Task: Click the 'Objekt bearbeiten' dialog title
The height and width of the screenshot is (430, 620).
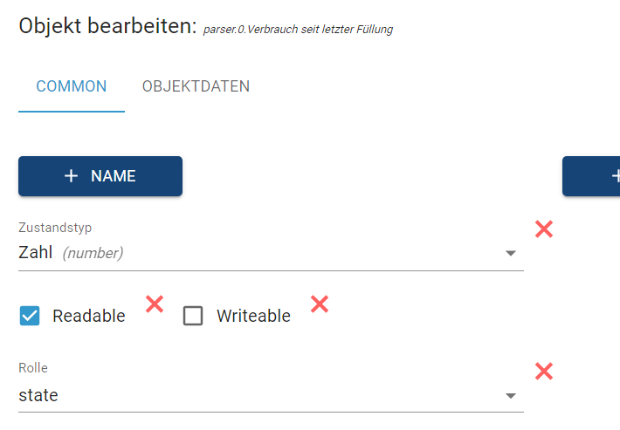Action: 107,26
